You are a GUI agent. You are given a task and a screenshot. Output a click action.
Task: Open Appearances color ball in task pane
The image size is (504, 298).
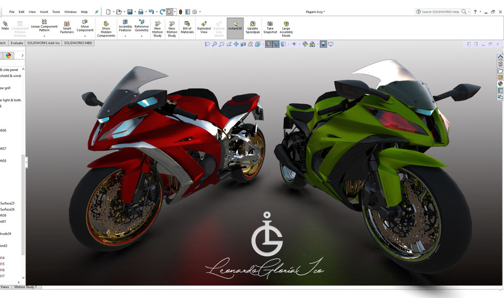click(500, 84)
